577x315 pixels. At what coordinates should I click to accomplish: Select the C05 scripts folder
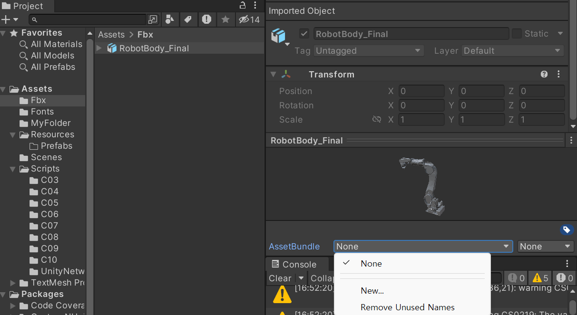49,203
